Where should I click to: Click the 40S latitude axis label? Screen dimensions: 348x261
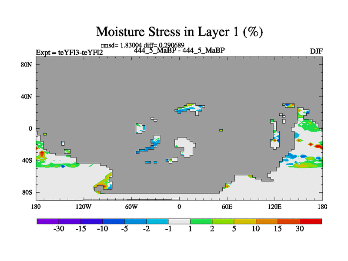tap(27, 160)
